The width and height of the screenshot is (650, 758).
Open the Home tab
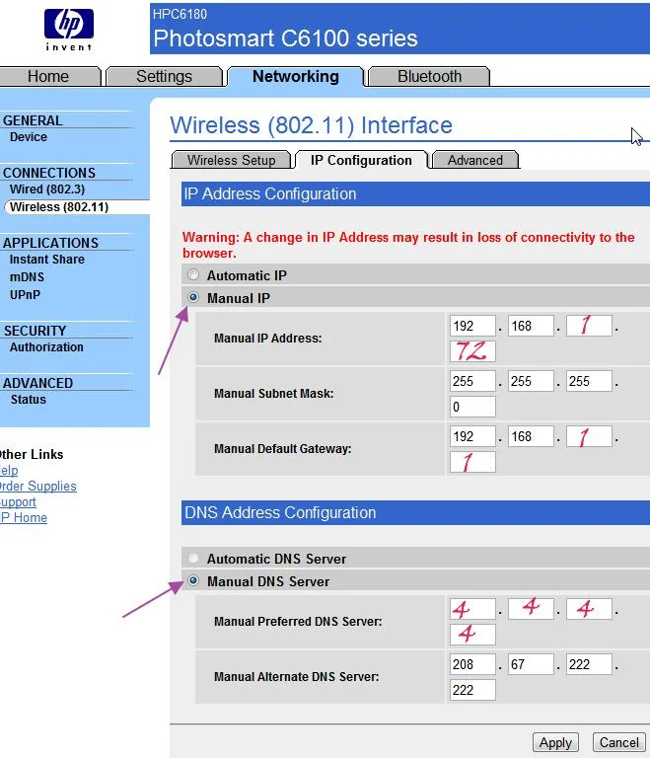coord(48,76)
